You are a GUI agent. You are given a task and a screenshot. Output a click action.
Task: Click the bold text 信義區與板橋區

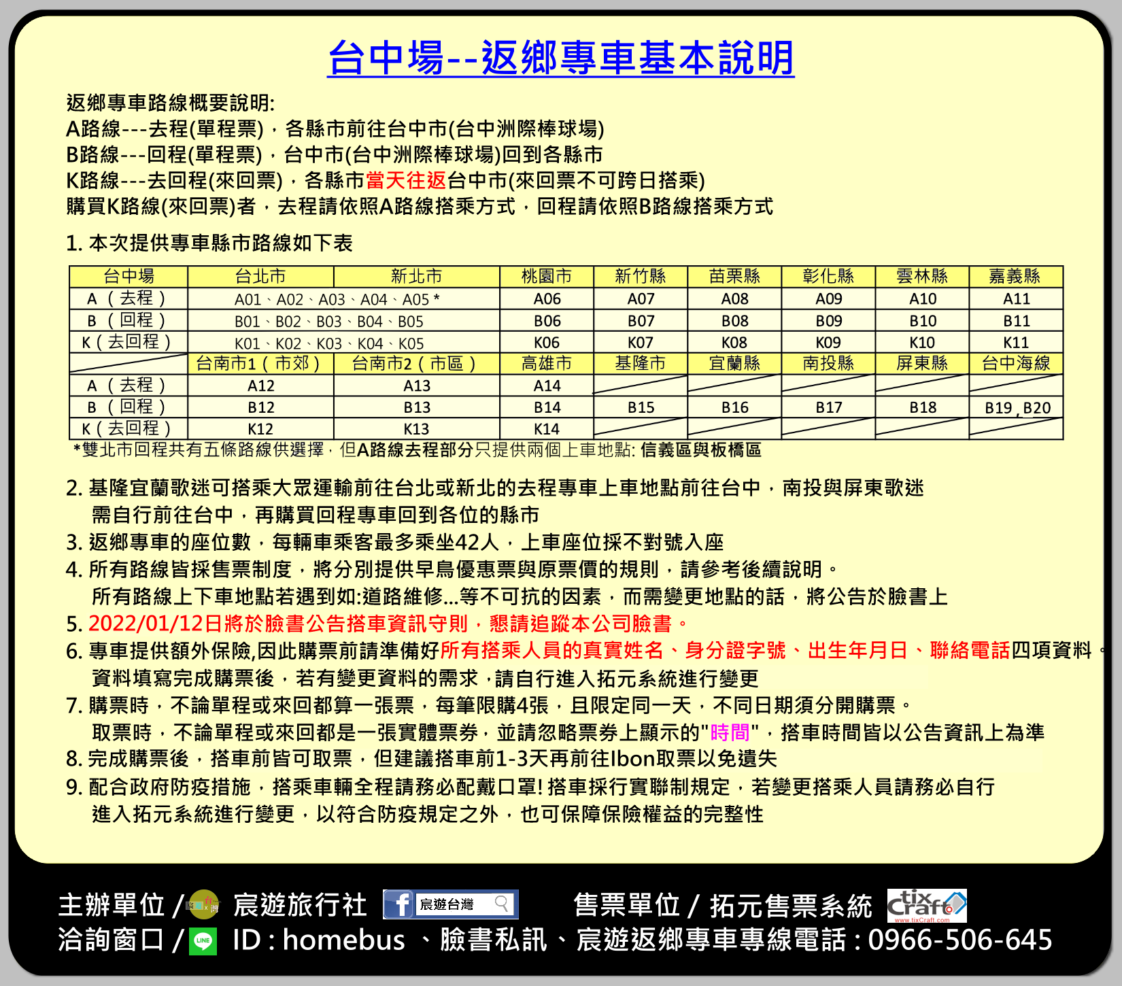point(701,450)
